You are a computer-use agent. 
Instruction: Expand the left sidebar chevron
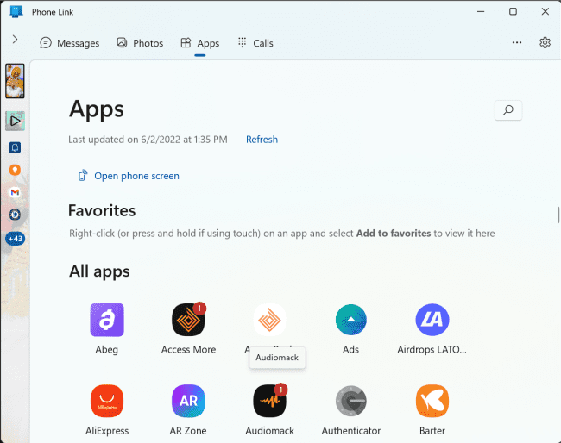pyautogui.click(x=15, y=39)
